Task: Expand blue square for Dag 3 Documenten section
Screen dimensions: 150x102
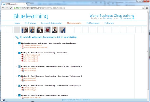Action: (x=19, y=95)
